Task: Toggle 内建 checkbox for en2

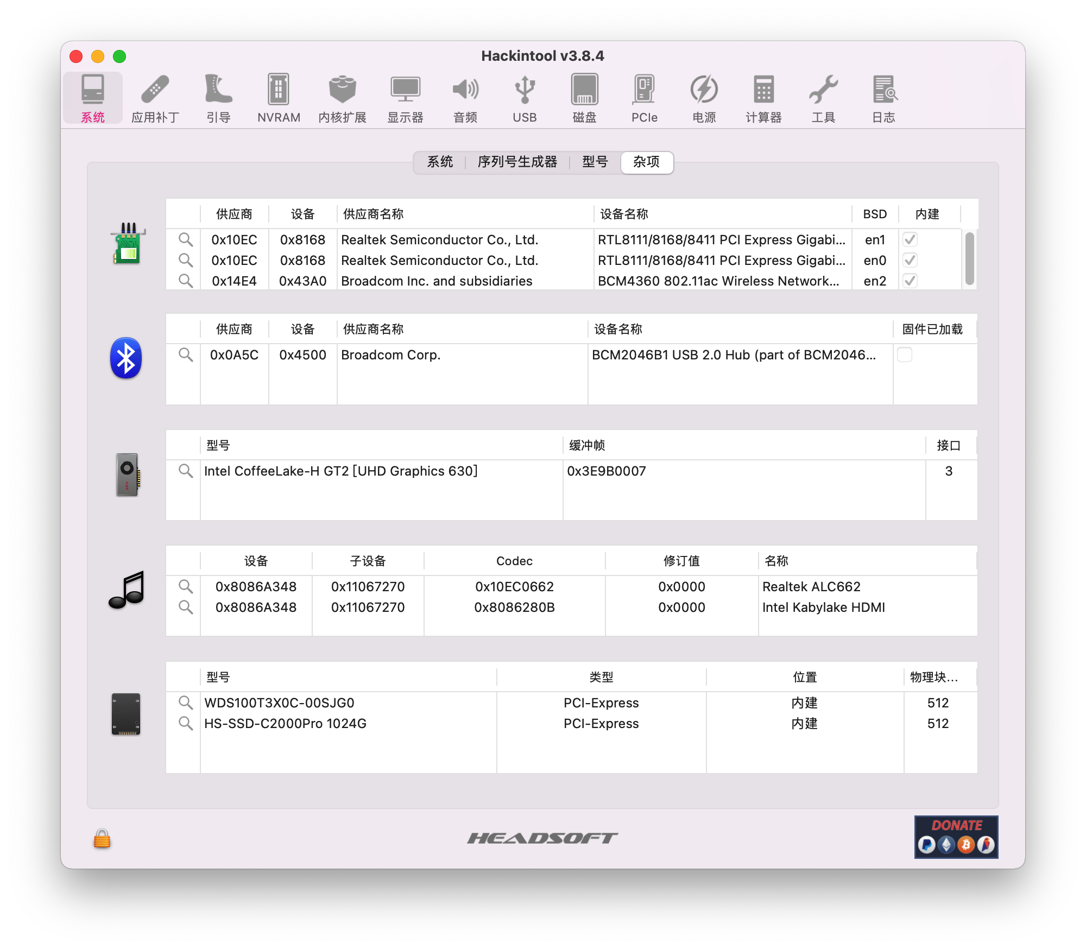Action: 910,281
